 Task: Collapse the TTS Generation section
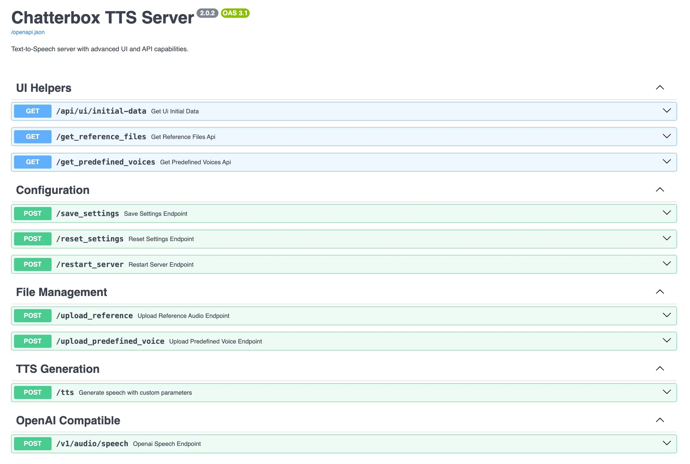tap(660, 369)
